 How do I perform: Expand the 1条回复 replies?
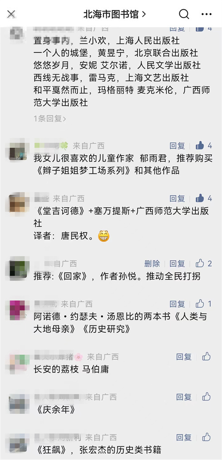(50, 118)
